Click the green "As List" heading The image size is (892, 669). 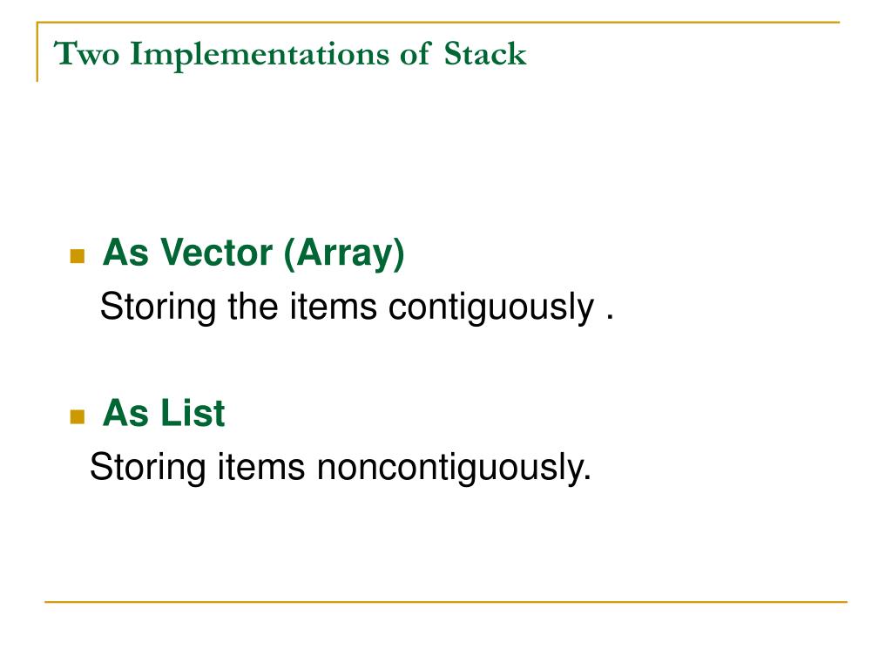(x=164, y=413)
